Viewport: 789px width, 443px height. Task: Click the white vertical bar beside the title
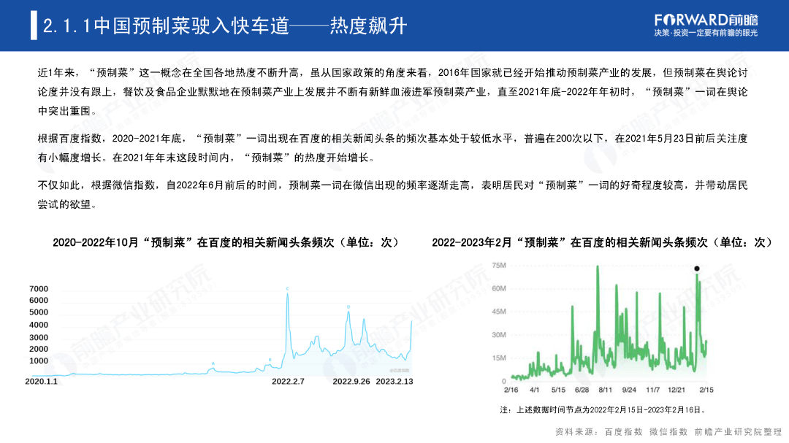click(x=34, y=26)
